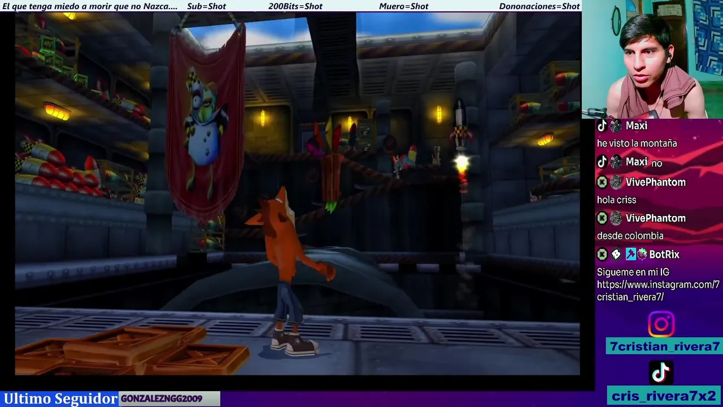Click the wooden crates in the game view
This screenshot has height=407, width=723.
pos(133,350)
